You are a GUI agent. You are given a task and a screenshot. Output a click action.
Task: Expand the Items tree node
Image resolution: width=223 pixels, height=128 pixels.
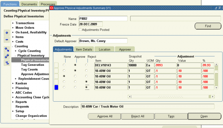point(13,37)
